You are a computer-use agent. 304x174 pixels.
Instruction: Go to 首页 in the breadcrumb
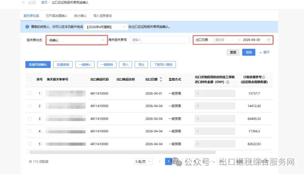pos(44,3)
